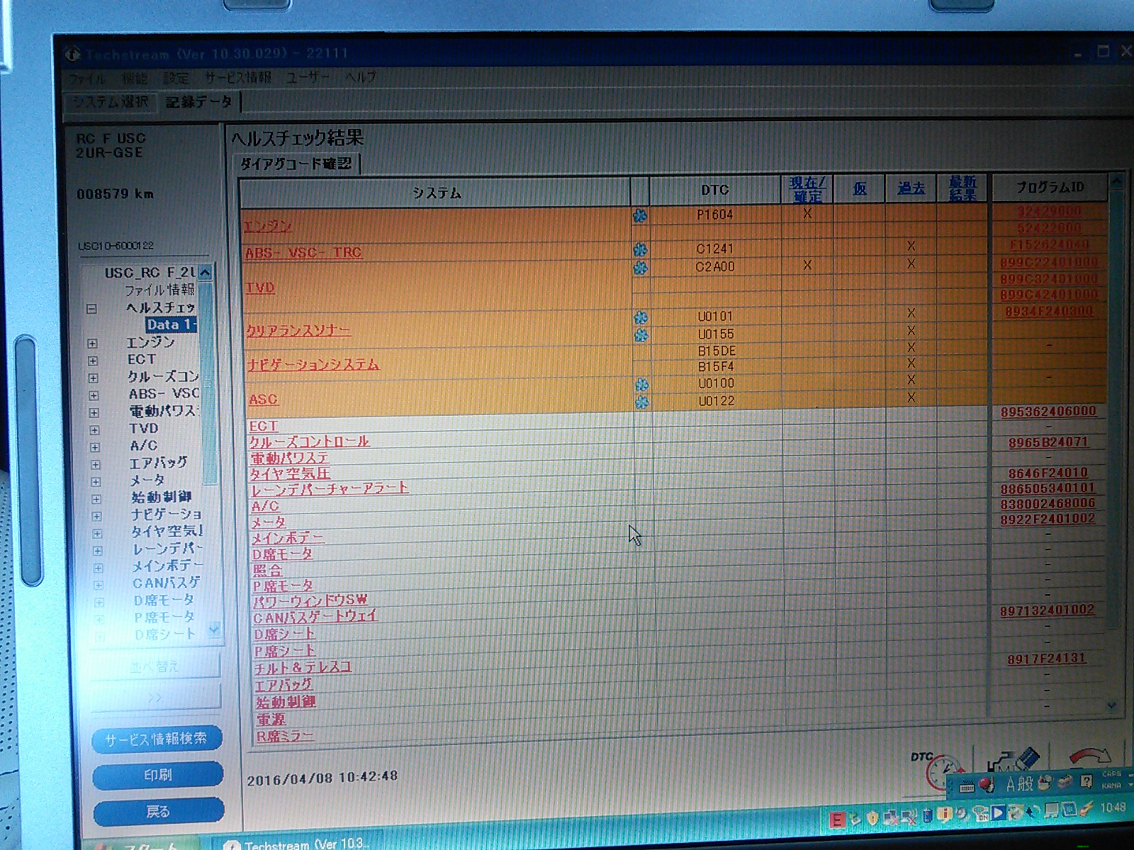Click the network disconnected tray icon
The image size is (1134, 850).
click(x=890, y=817)
